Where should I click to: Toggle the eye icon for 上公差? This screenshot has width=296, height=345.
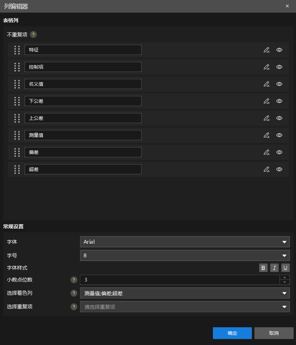tap(279, 118)
